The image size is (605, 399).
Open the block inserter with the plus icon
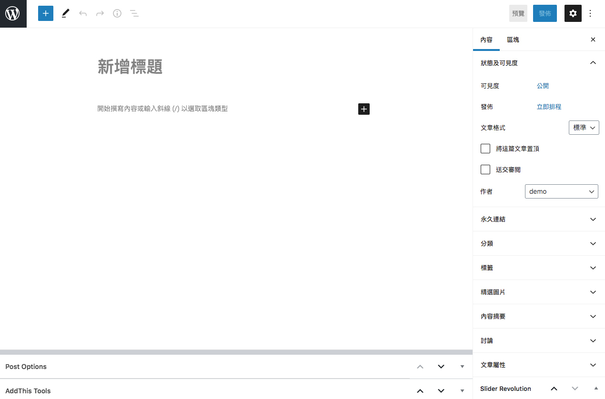click(x=45, y=13)
